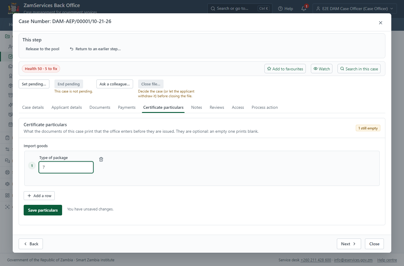Open the grid dashboard sidebar icon
The width and height of the screenshot is (404, 266).
[x=7, y=195]
